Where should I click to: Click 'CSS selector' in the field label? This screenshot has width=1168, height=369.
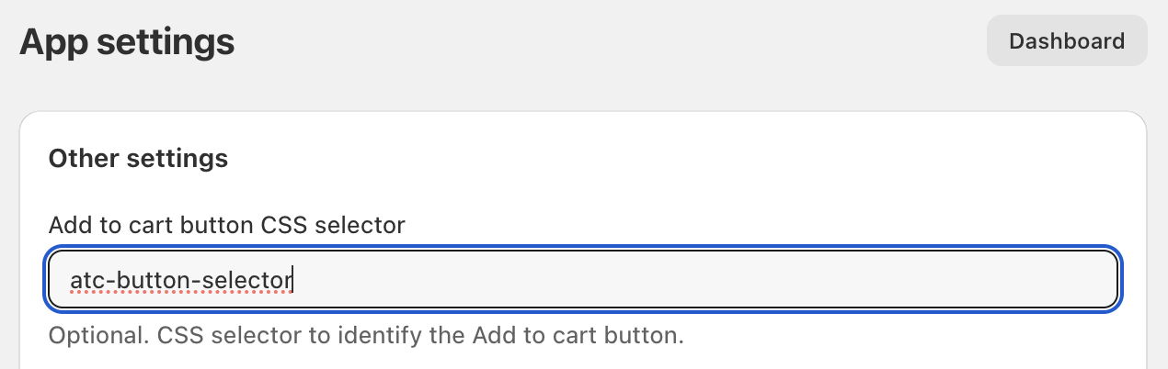click(x=334, y=224)
